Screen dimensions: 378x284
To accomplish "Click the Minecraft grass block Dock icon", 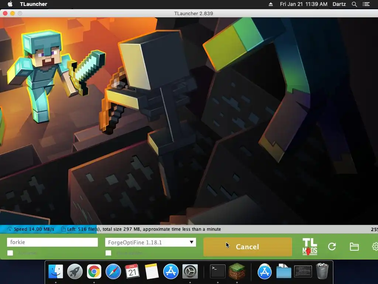I will 237,271.
